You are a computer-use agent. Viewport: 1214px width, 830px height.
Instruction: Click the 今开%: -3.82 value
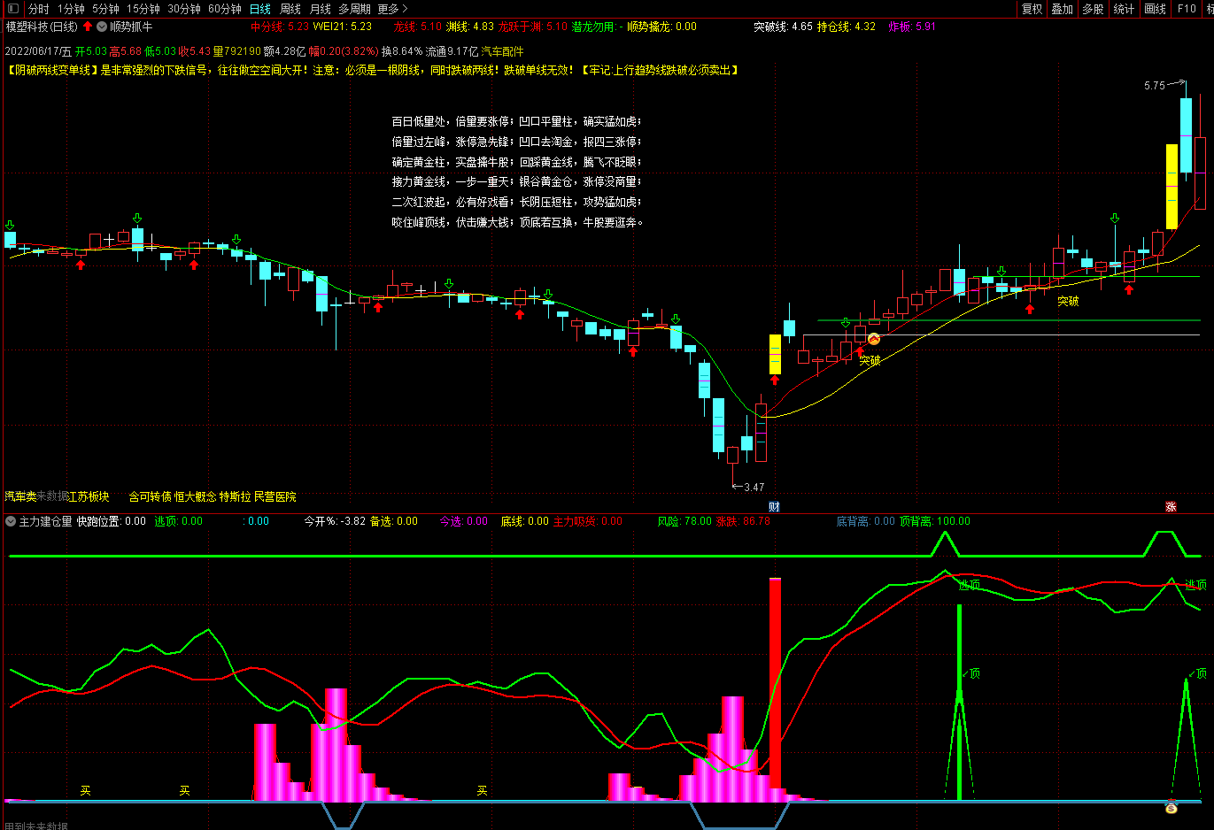click(x=336, y=521)
